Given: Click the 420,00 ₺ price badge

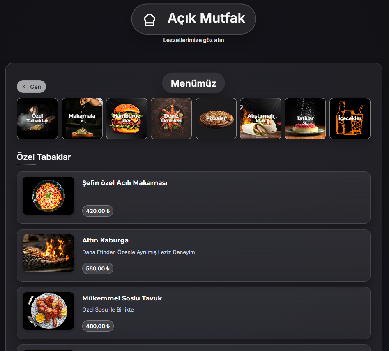Looking at the screenshot, I should (98, 211).
